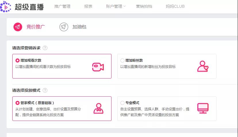
Task: Expand the 账户管理 dropdown arrow
Action: (x=124, y=6)
